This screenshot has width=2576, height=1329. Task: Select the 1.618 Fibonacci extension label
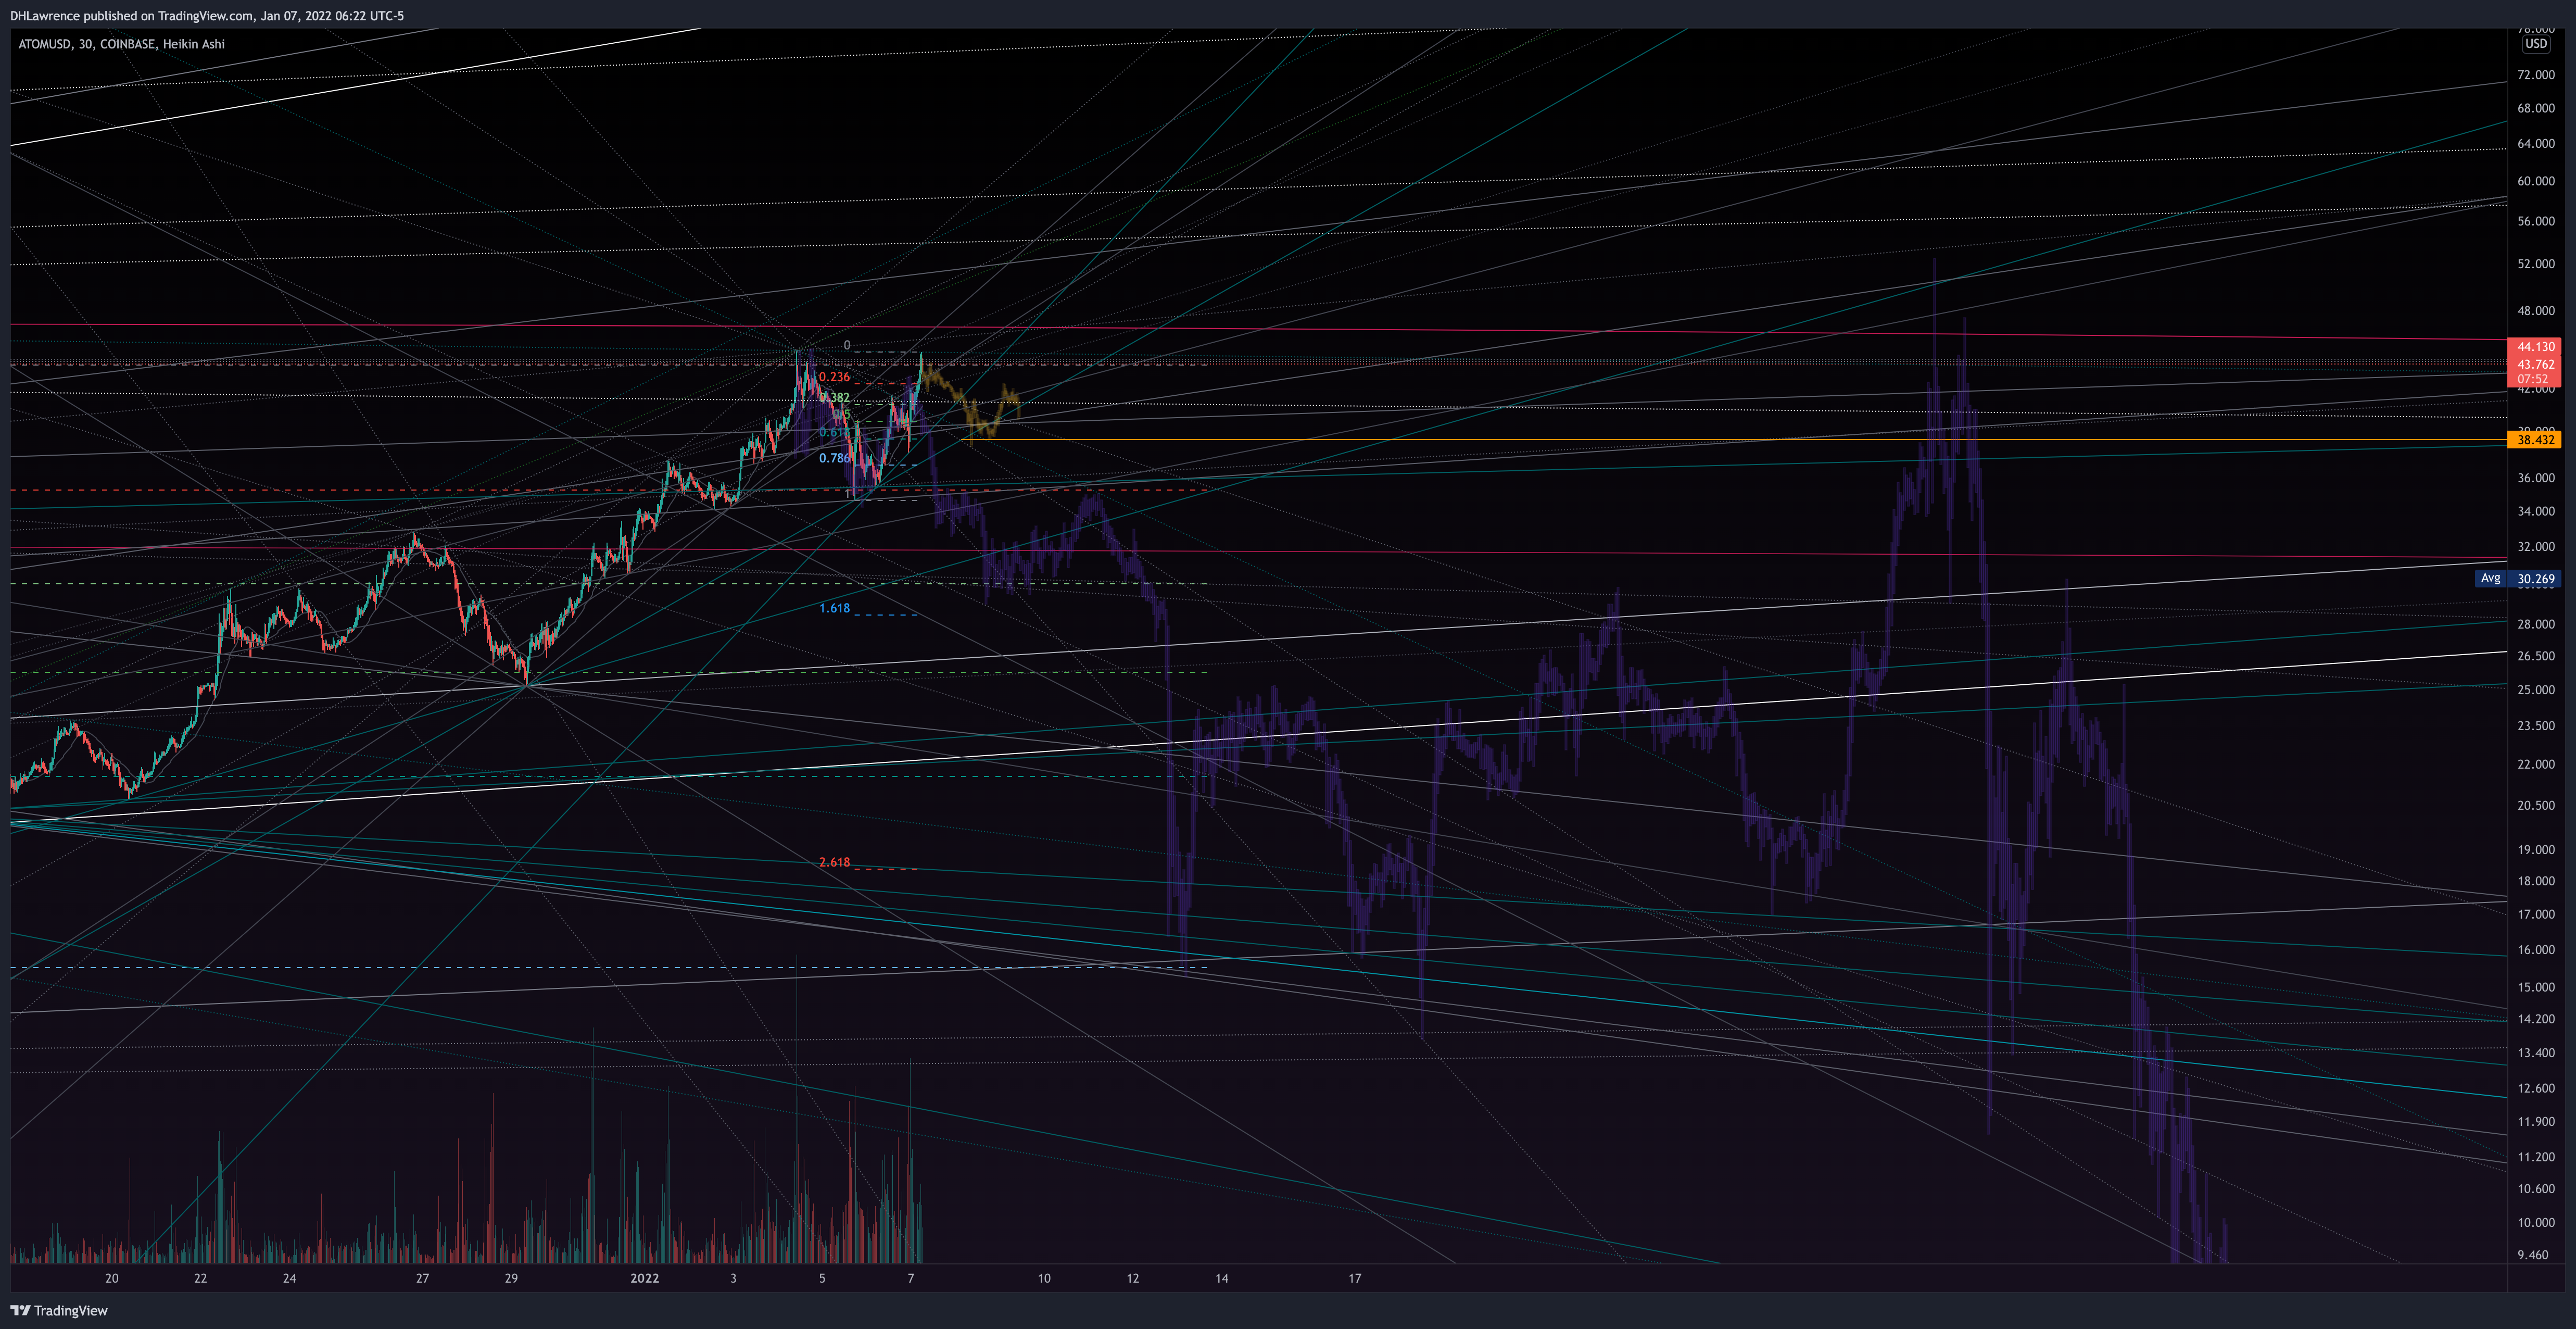coord(834,608)
